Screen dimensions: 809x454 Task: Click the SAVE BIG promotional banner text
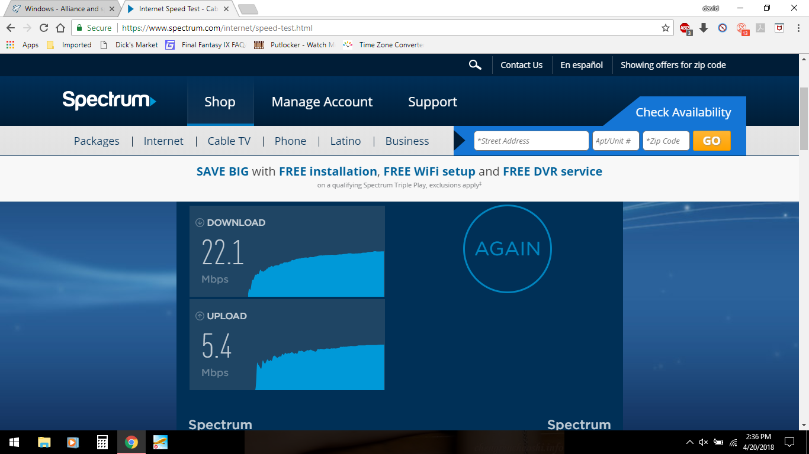[x=399, y=171]
